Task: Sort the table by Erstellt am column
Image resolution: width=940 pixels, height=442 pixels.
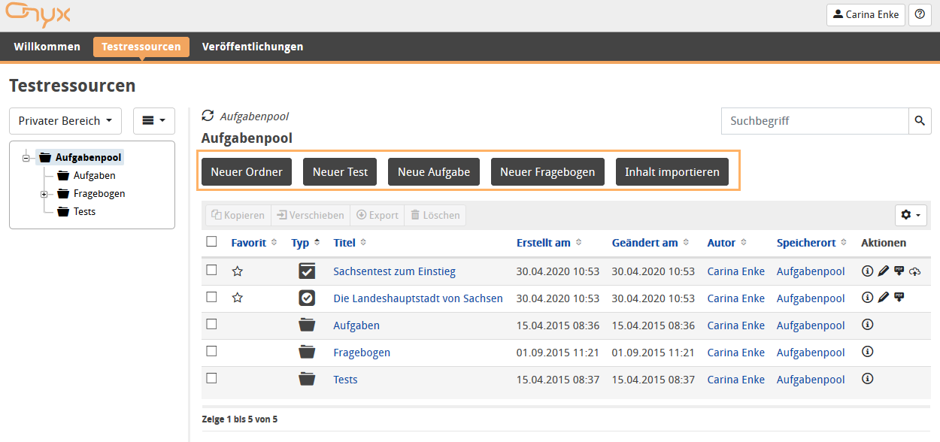Action: (x=544, y=243)
